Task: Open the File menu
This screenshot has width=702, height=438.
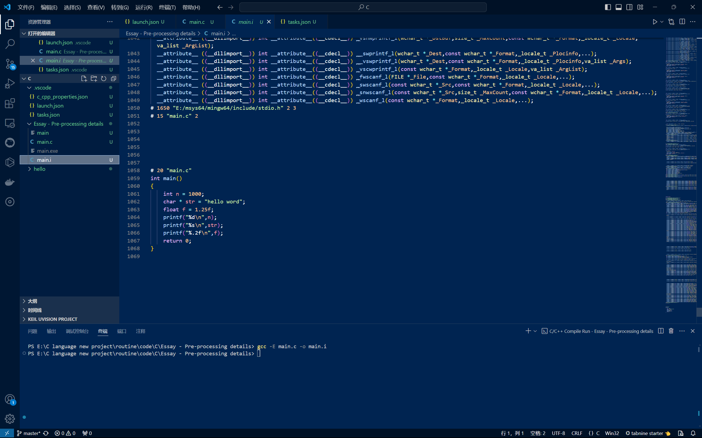Action: (x=26, y=7)
